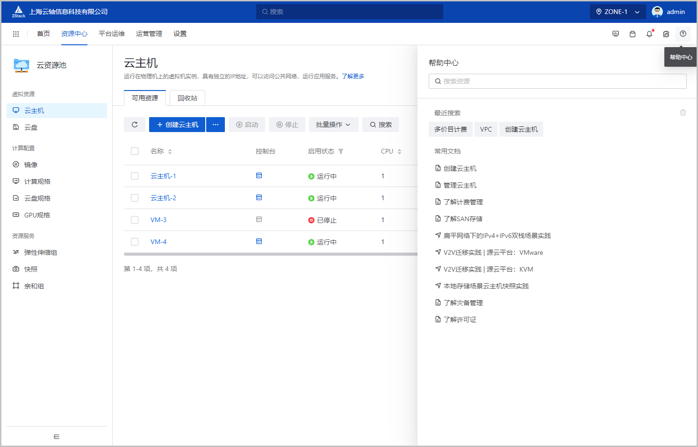
Task: Click the more actions ellipsis button
Action: (x=216, y=125)
